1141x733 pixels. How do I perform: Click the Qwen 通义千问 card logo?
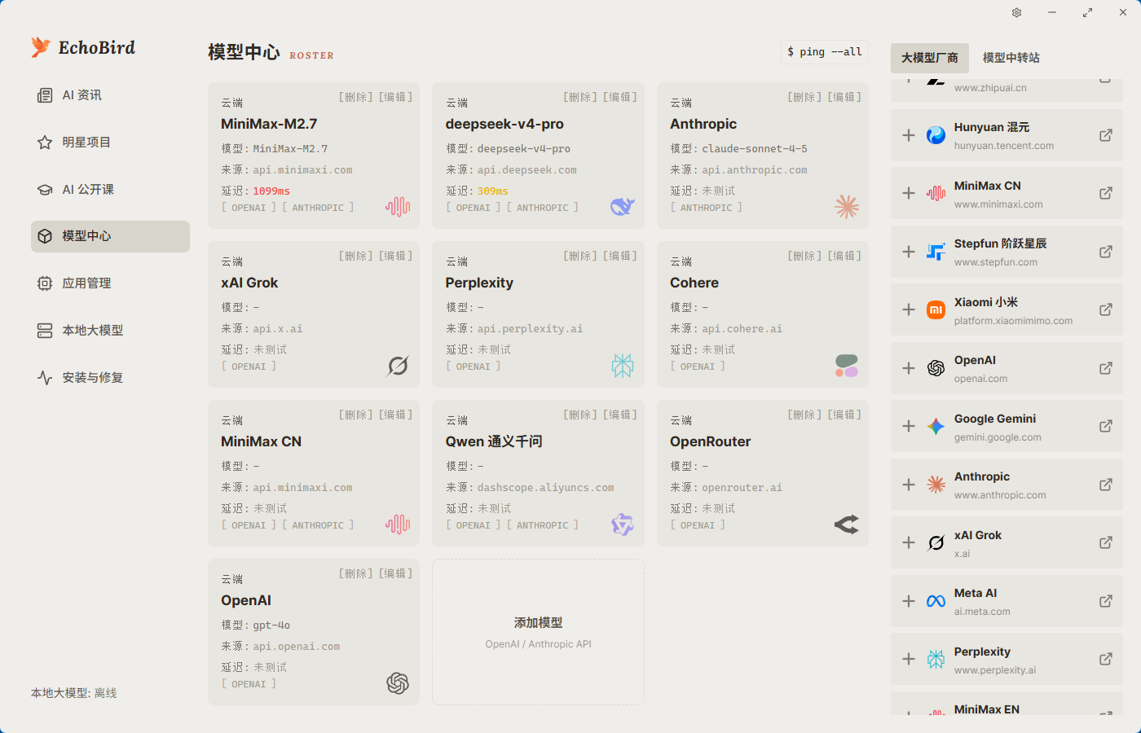623,525
